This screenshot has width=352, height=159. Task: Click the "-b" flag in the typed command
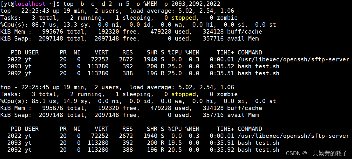(x=81, y=4)
